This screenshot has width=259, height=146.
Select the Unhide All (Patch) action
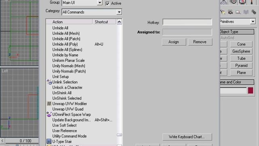point(66,39)
